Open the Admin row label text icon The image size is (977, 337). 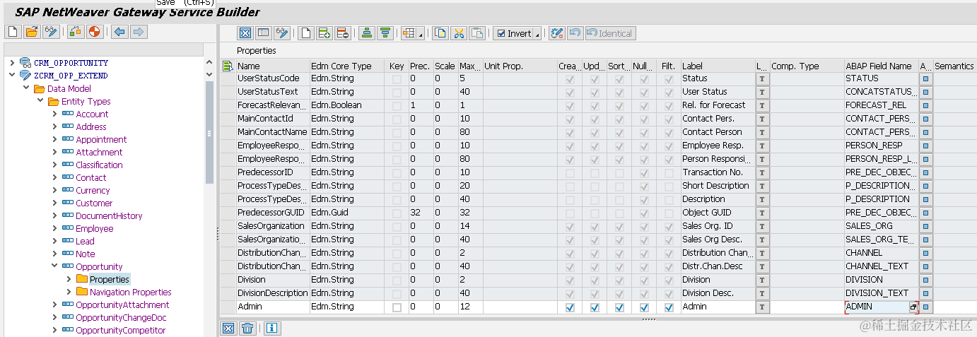(x=762, y=307)
